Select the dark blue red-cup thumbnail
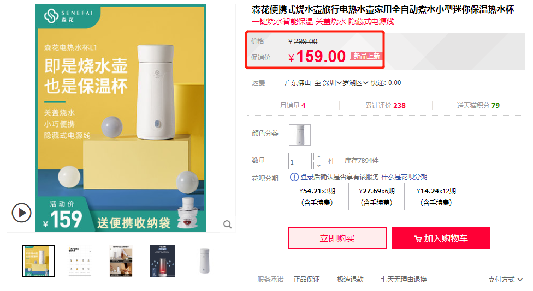The image size is (533, 291). (162, 261)
